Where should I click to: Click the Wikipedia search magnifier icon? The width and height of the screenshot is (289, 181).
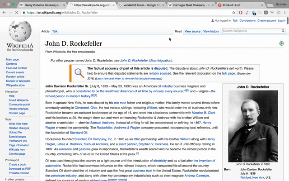283,31
